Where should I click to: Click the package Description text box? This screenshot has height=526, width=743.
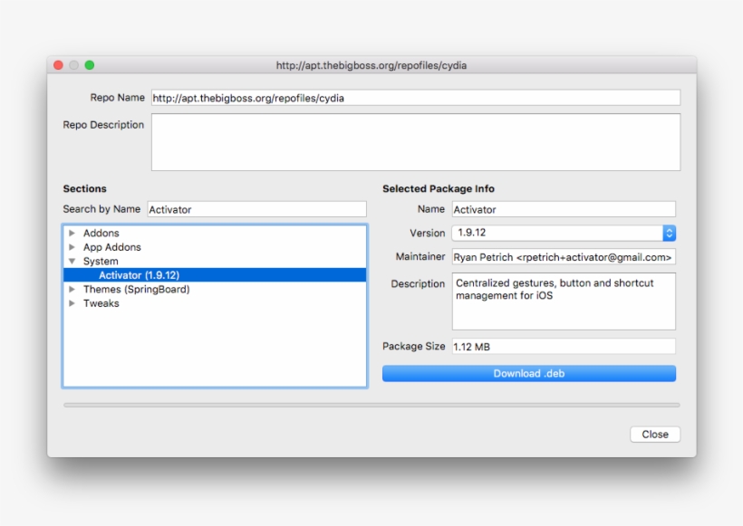pyautogui.click(x=564, y=301)
